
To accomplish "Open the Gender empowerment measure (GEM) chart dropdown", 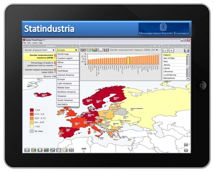I will pyautogui.click(x=134, y=50).
